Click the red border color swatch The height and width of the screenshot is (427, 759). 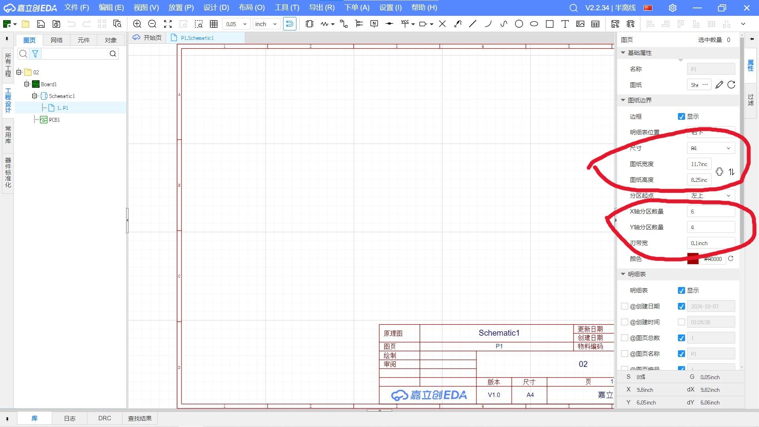[693, 259]
